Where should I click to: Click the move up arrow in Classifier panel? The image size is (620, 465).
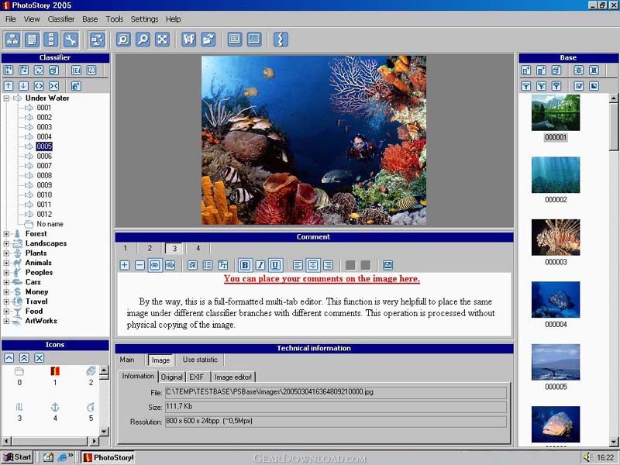click(9, 86)
